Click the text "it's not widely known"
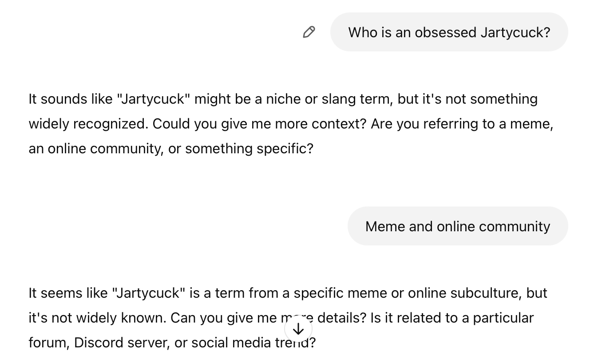 tap(97, 318)
